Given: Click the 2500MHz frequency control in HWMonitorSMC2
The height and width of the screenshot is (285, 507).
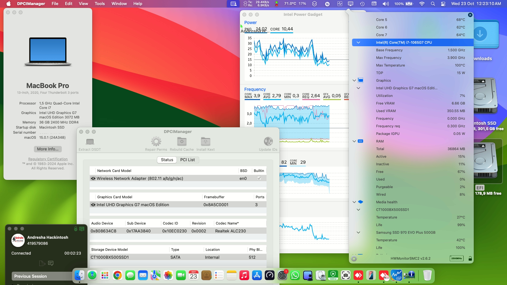Looking at the screenshot, I should (456, 258).
